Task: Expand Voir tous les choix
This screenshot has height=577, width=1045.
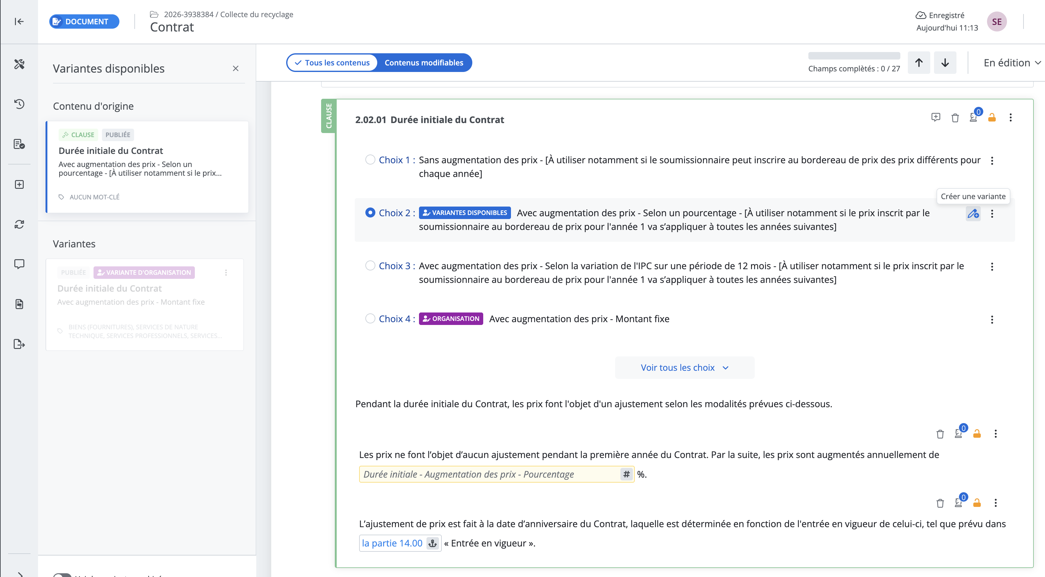Action: click(x=684, y=368)
